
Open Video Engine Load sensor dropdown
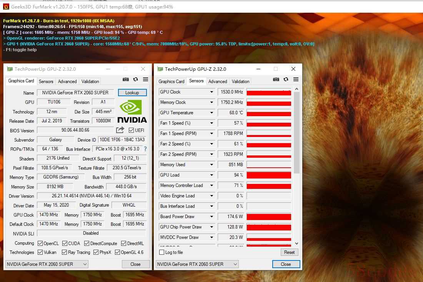212,196
